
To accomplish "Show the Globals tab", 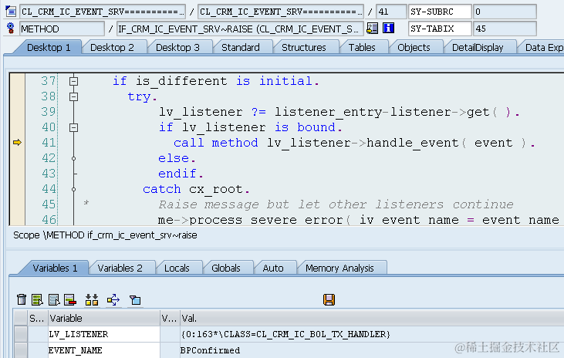I will [225, 268].
